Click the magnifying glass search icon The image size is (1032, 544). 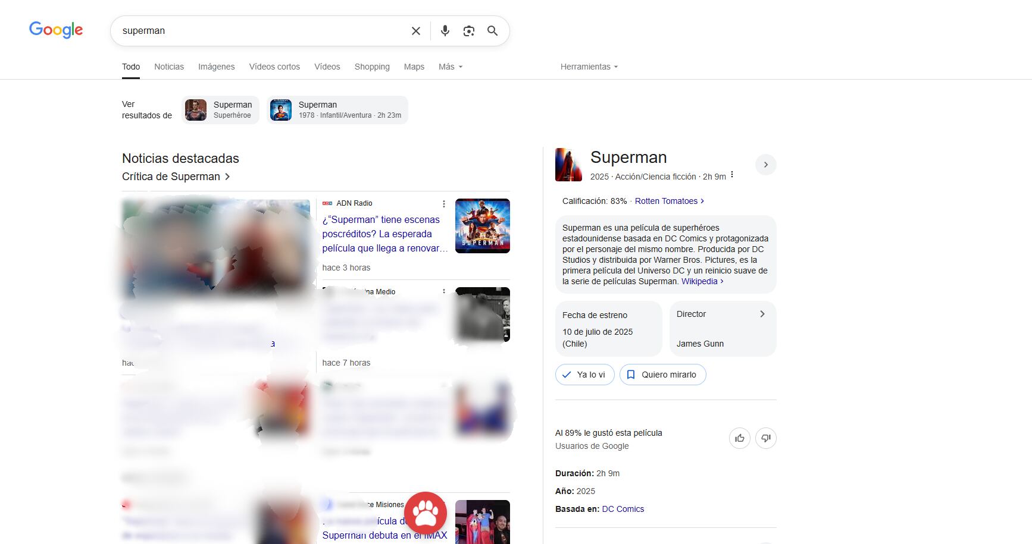point(492,31)
